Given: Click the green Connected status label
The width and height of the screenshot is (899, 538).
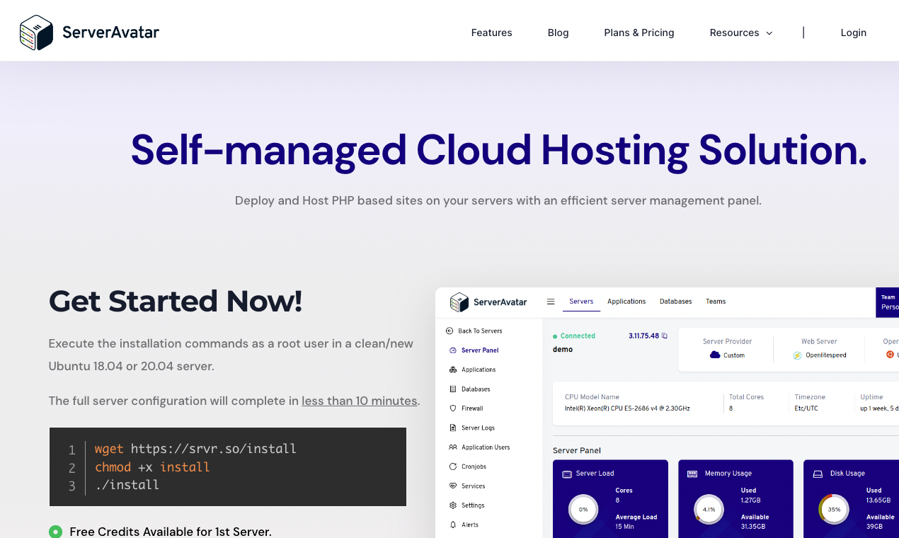Looking at the screenshot, I should click(574, 336).
